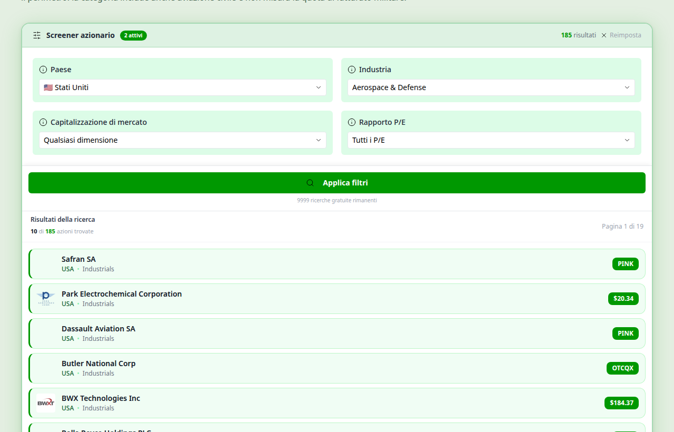
Task: Click the screener filter sliders icon
Action: point(37,35)
